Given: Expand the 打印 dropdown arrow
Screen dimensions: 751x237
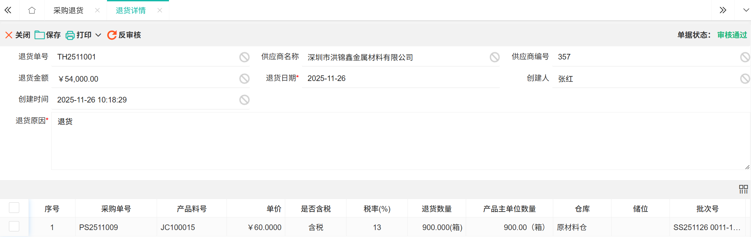Looking at the screenshot, I should (x=98, y=35).
